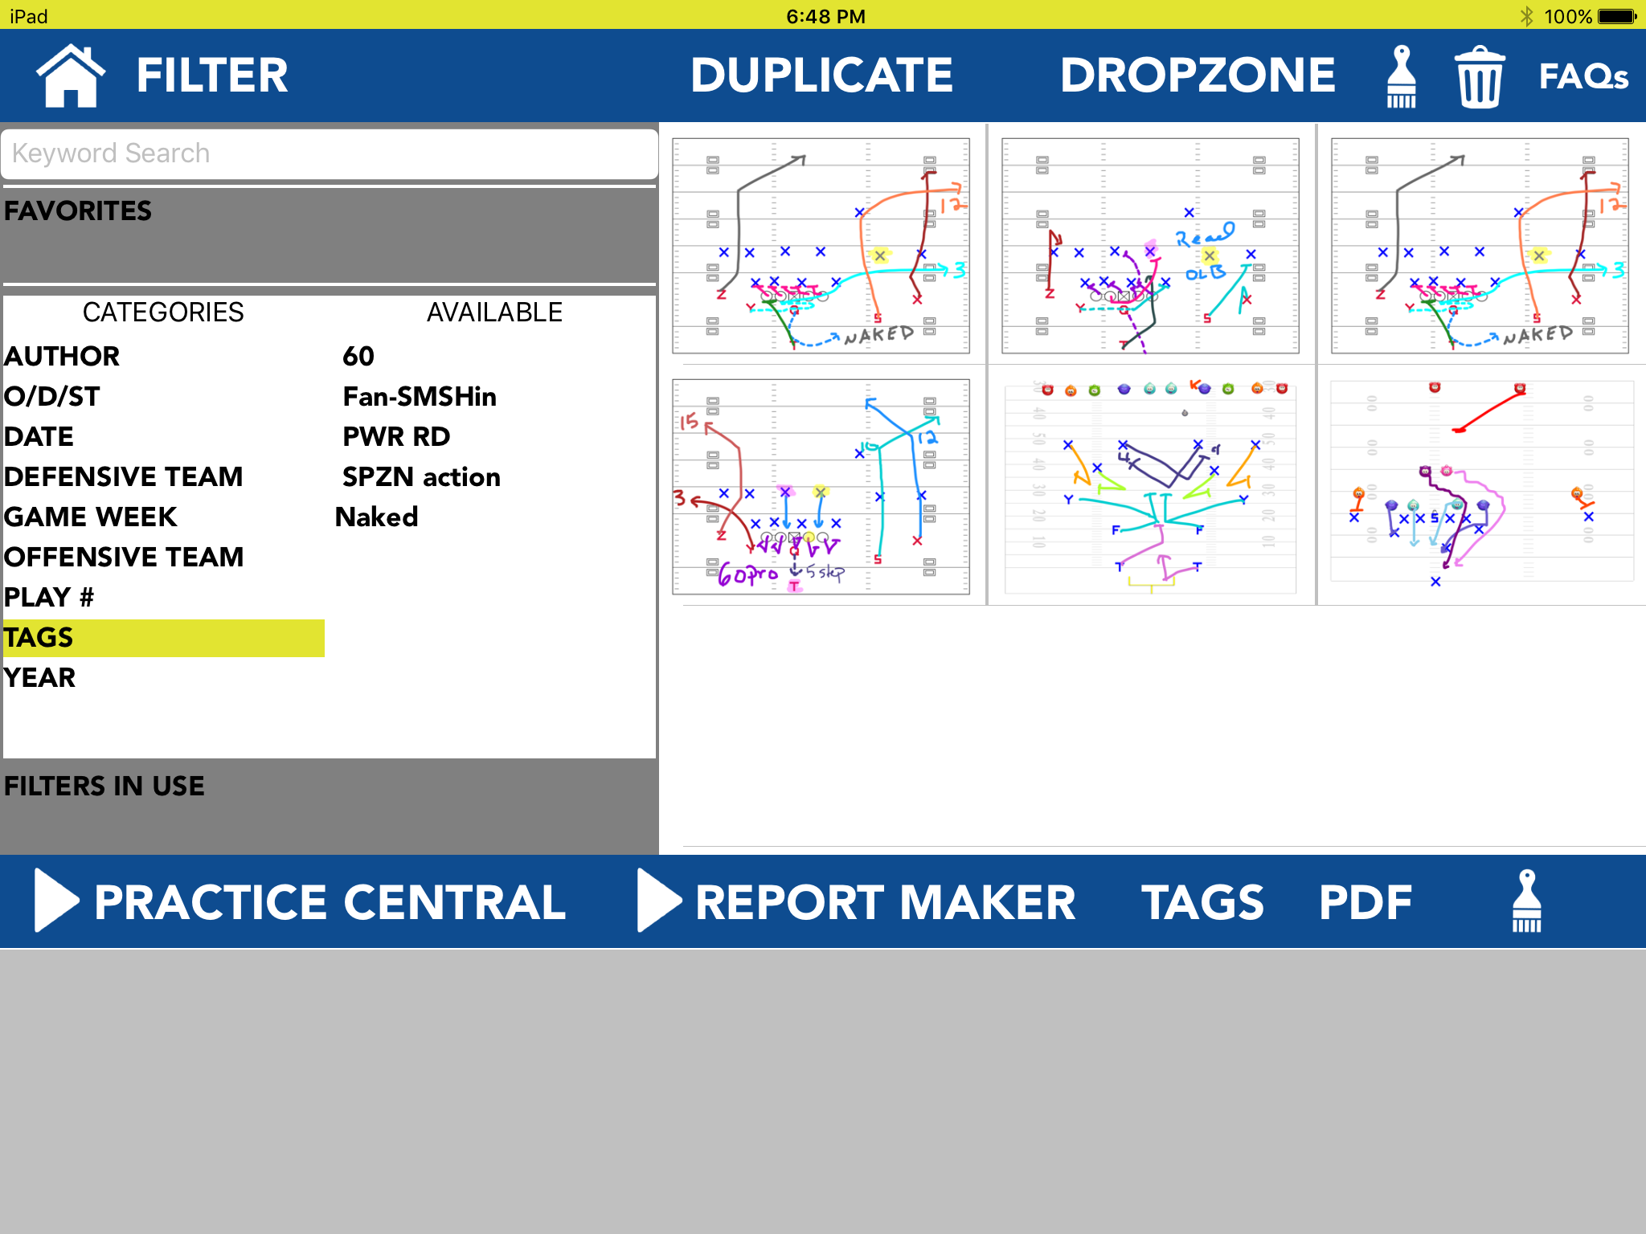
Task: Select the AUTHOR category
Action: coord(63,356)
